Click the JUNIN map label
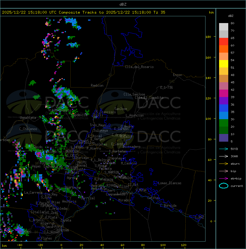Viewport: 246px width, 249px height. click(x=109, y=180)
